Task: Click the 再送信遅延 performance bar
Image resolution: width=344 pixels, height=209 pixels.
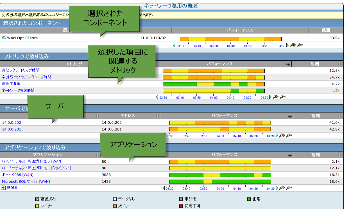Action: pyautogui.click(x=214, y=84)
